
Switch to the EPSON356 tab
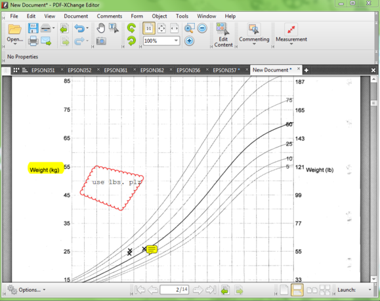tap(188, 70)
